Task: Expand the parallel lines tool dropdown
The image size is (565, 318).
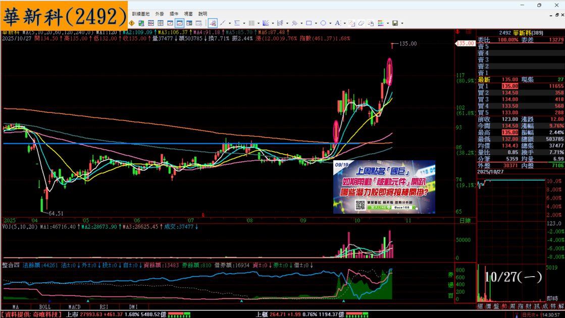Action: pyautogui.click(x=301, y=23)
